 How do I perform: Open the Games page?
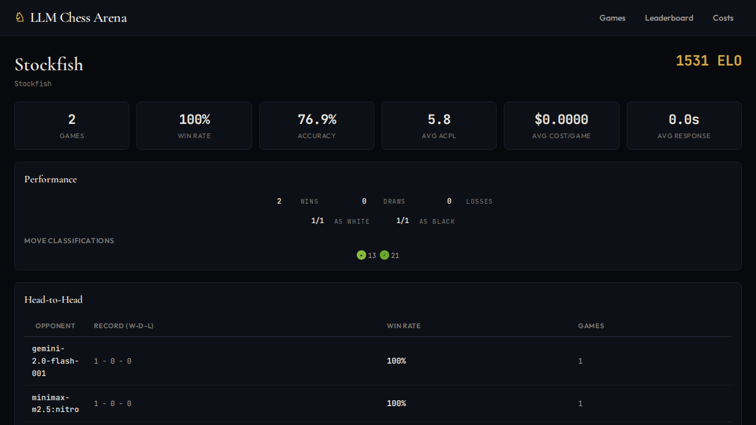coord(612,18)
